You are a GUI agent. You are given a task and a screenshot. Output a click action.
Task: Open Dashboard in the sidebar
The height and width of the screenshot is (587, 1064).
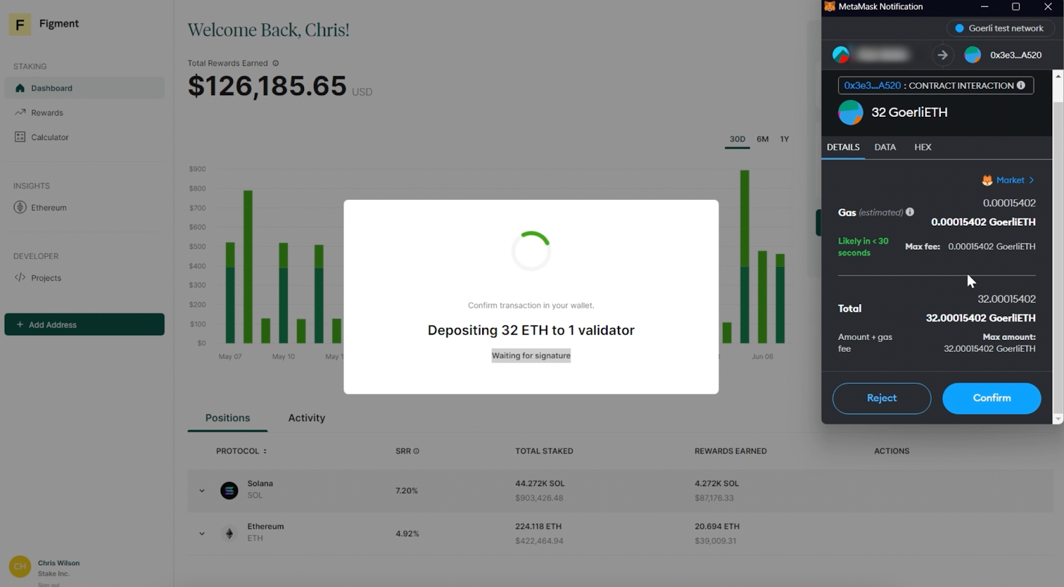[84, 88]
